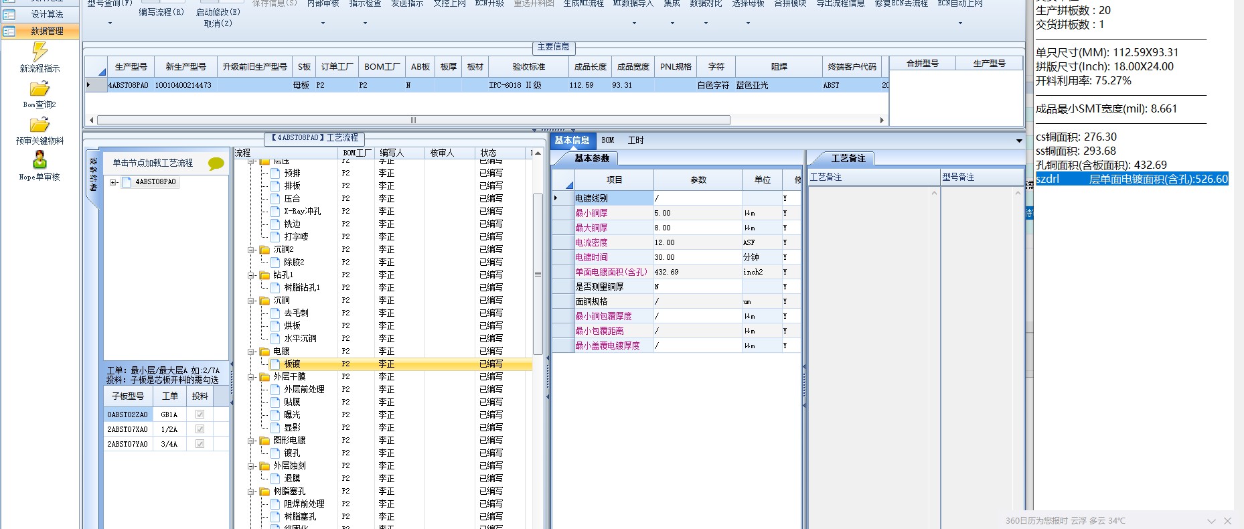Viewport: 1244px width, 529px height.
Task: Click the 4ABST08PA0 document node icon
Action: [x=127, y=182]
